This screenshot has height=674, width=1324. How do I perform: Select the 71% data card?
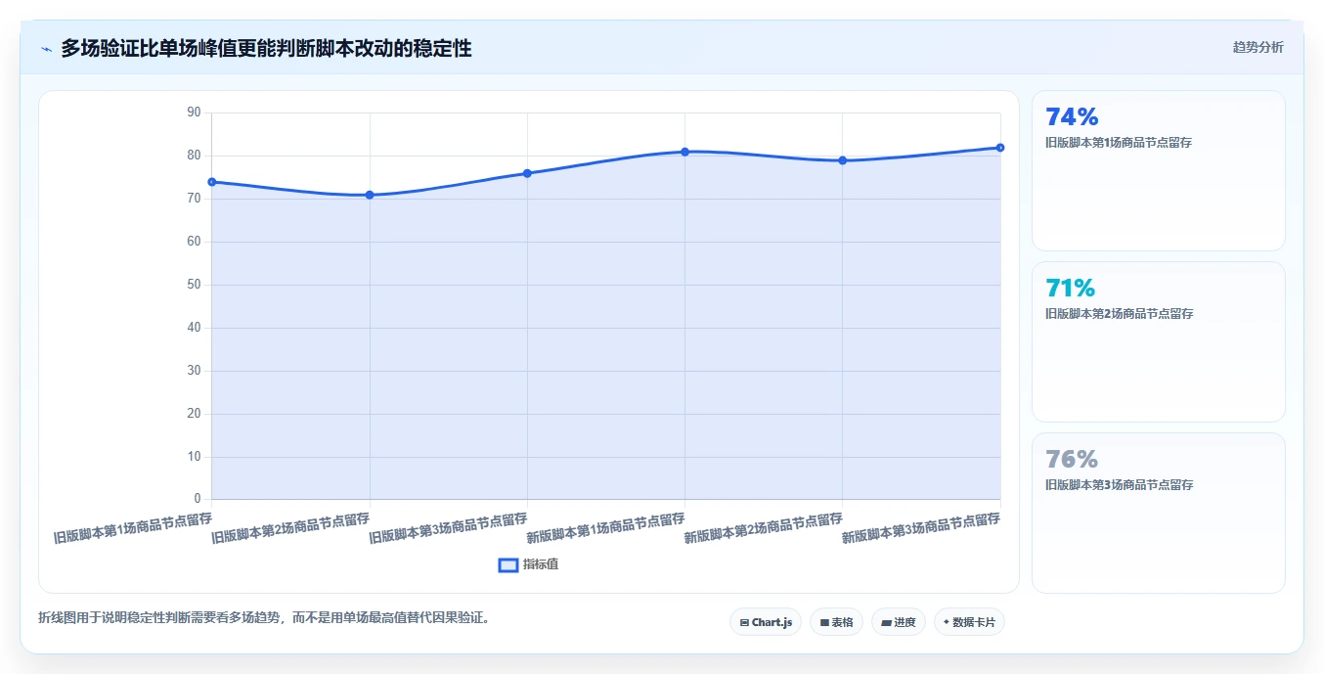coord(1159,342)
